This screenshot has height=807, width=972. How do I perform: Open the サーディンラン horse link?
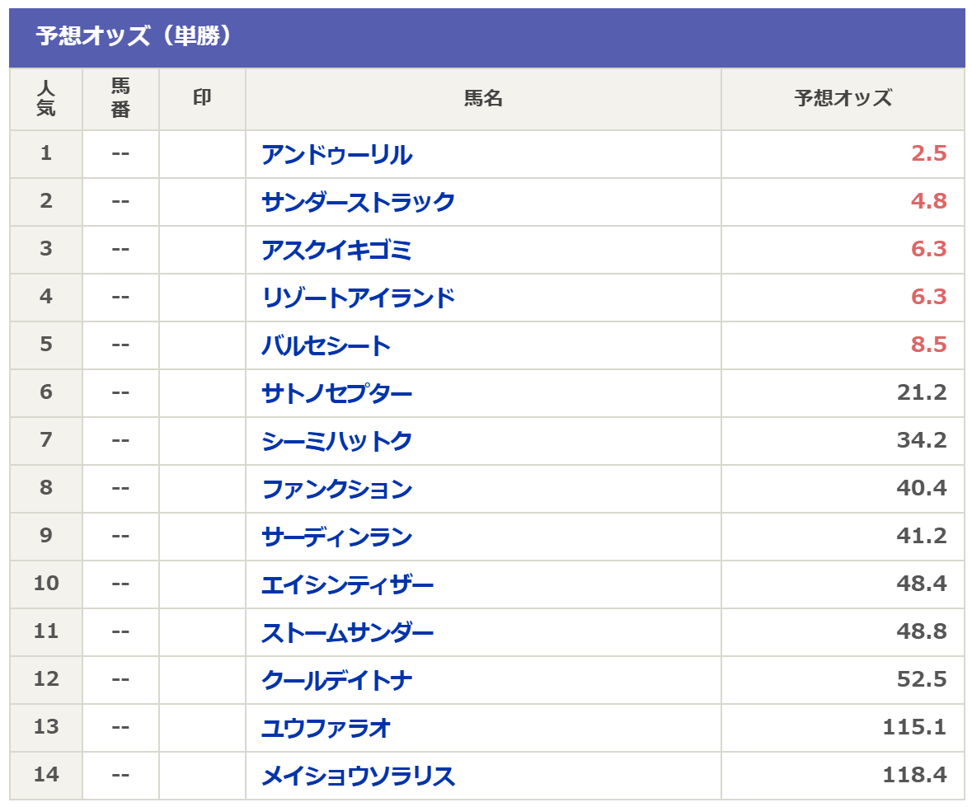[336, 537]
